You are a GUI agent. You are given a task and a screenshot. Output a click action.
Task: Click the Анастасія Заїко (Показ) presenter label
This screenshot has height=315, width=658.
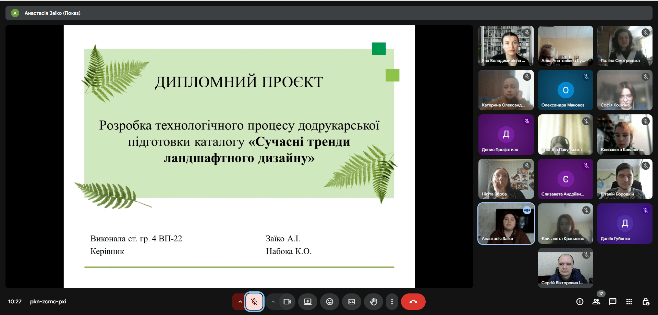tap(52, 13)
